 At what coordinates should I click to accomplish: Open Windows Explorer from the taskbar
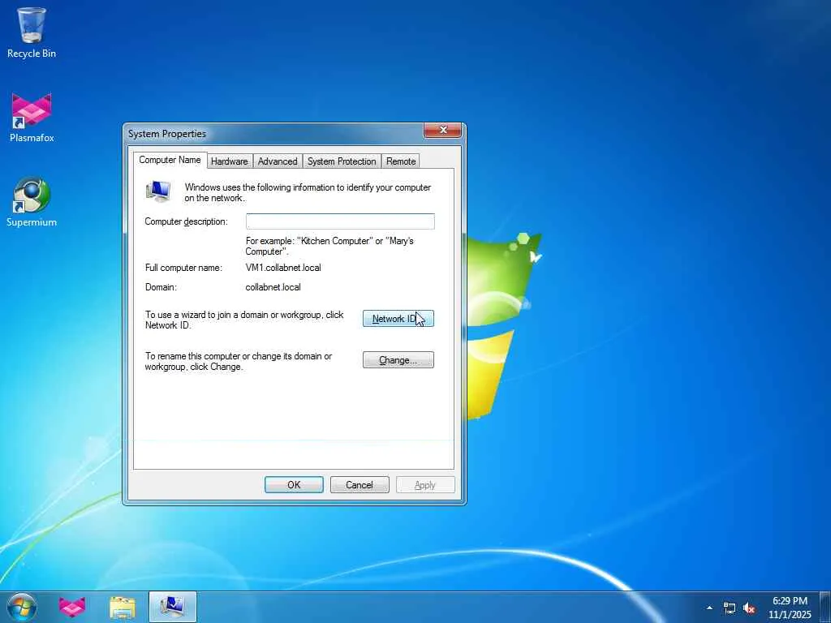[123, 607]
